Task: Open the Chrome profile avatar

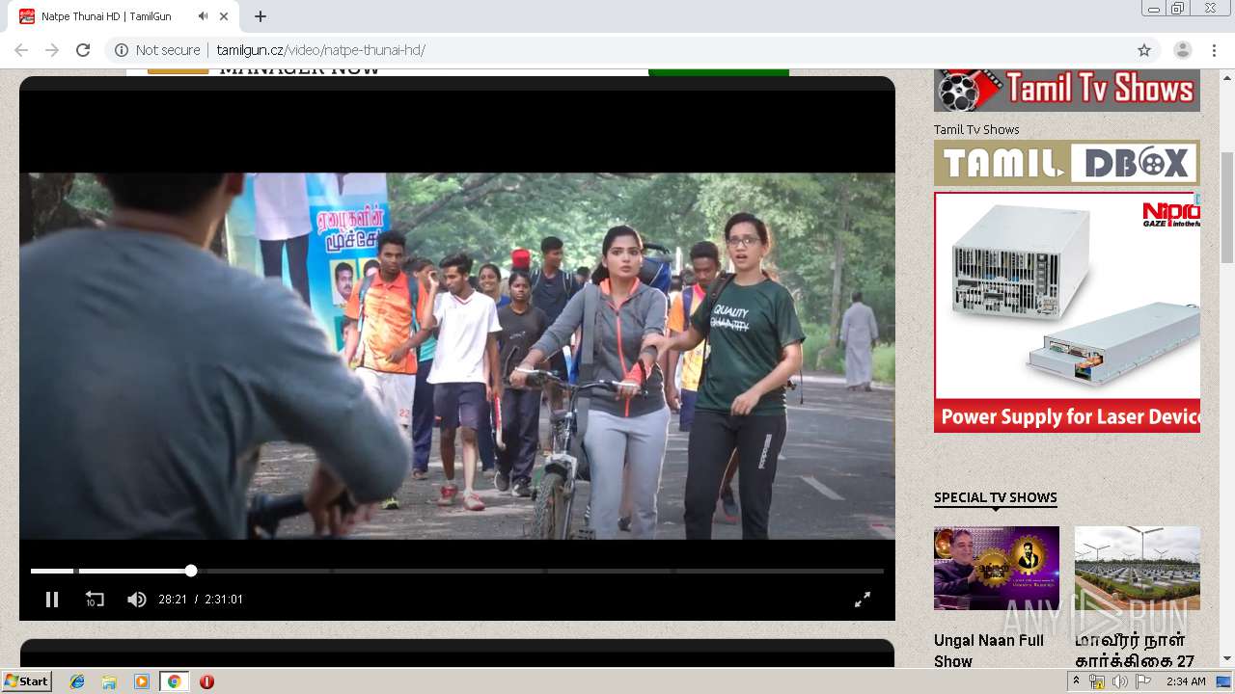Action: tap(1182, 50)
